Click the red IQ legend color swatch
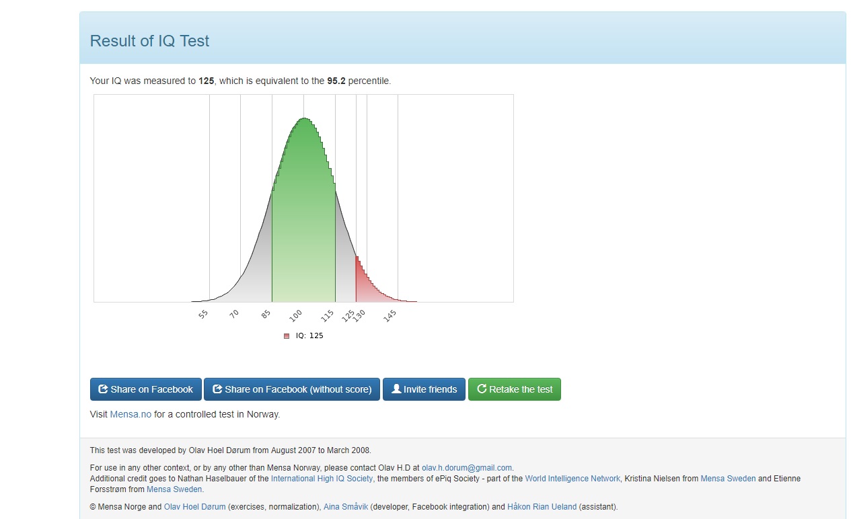 click(287, 336)
